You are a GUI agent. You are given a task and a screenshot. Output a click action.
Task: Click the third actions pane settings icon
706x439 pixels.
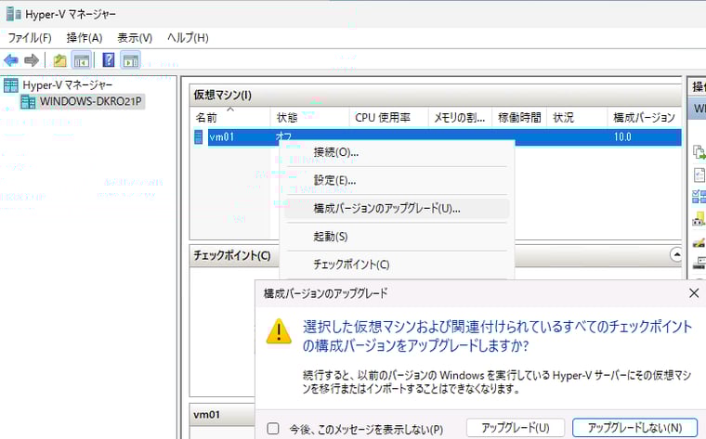click(699, 197)
